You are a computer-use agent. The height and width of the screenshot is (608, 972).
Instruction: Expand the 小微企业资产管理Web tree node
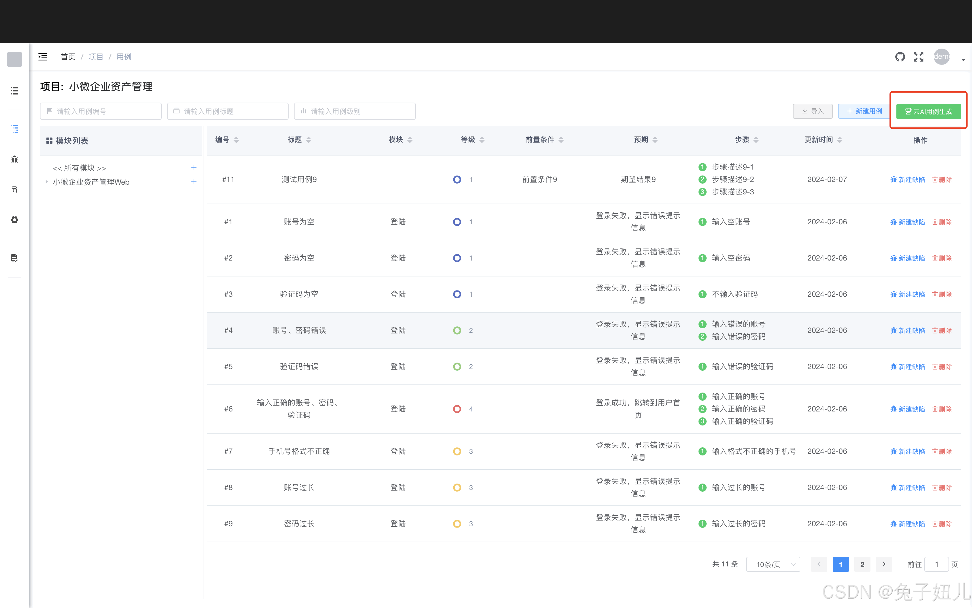click(47, 182)
